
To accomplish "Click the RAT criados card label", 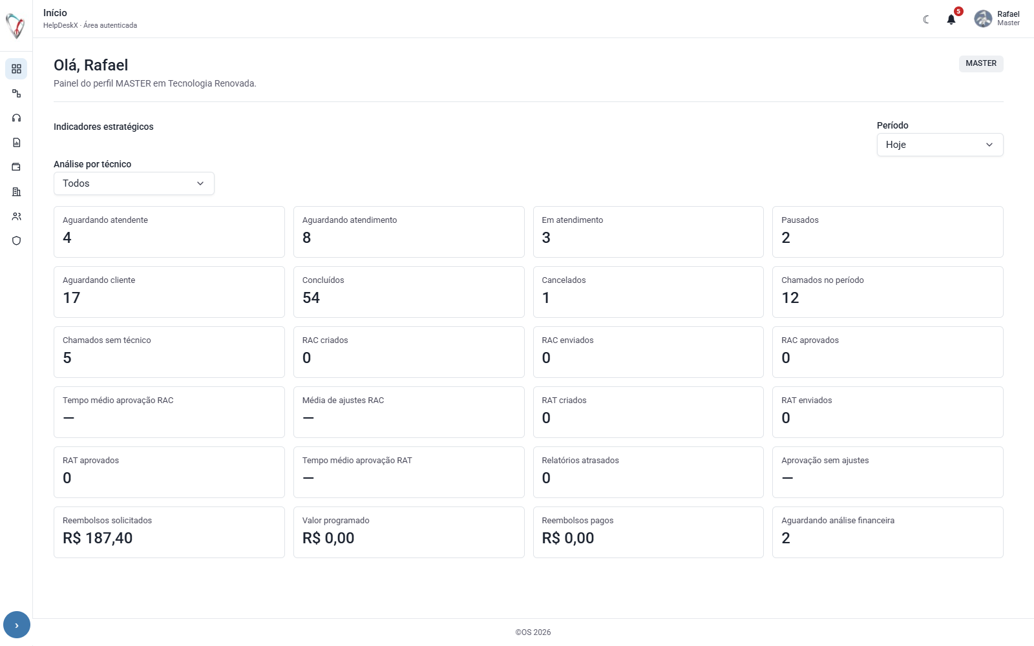I will click(564, 401).
